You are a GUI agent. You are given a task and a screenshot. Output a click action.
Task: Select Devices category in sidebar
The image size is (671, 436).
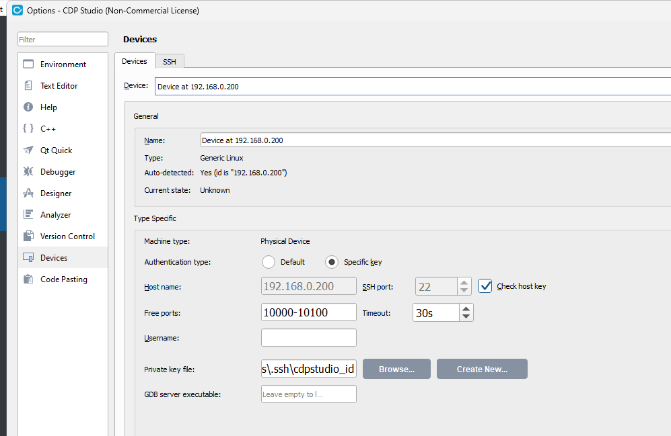(63, 257)
